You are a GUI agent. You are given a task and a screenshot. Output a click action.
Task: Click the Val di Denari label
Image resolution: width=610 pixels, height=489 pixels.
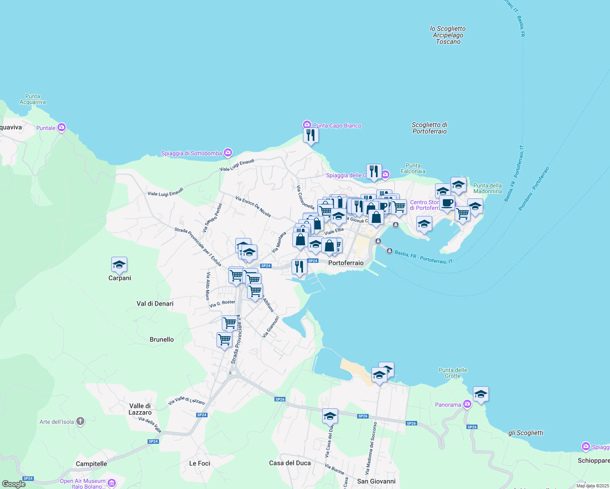pos(155,304)
